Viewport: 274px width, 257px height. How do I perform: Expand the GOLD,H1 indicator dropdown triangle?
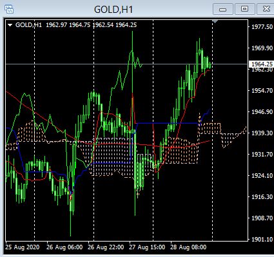[10, 25]
